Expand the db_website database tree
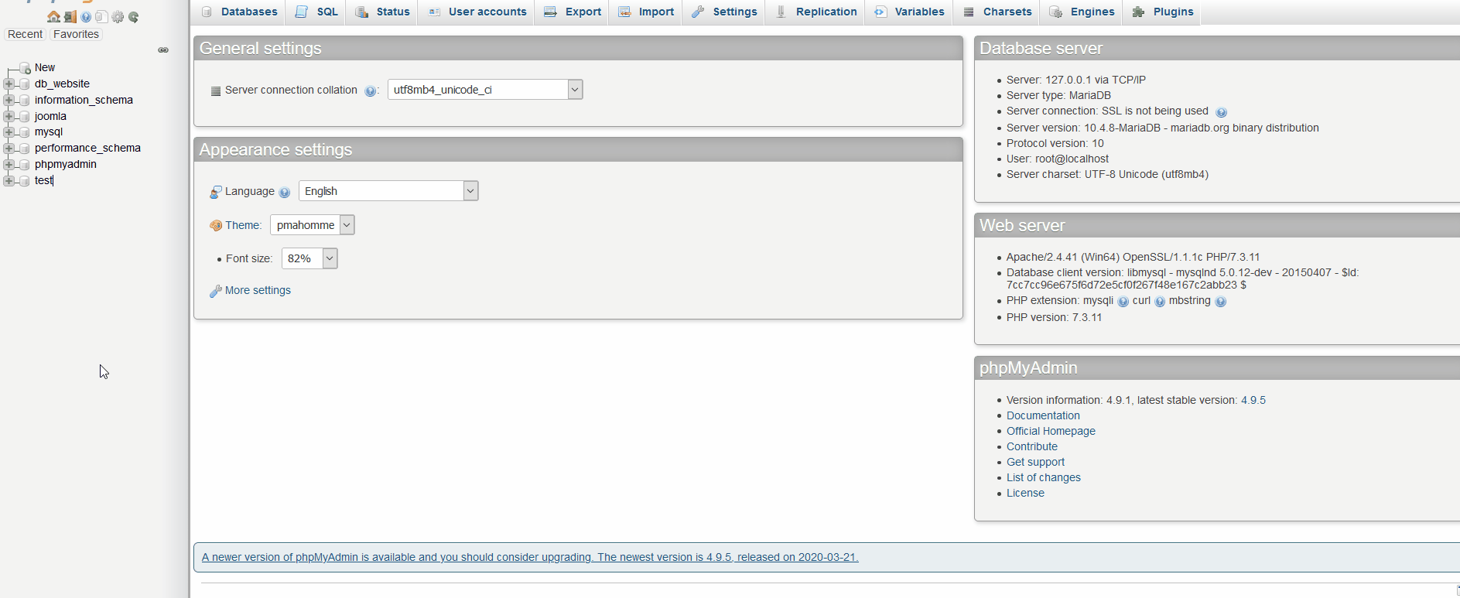The image size is (1460, 598). [x=9, y=84]
